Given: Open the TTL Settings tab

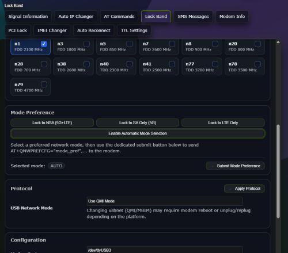Looking at the screenshot, I should 134,30.
